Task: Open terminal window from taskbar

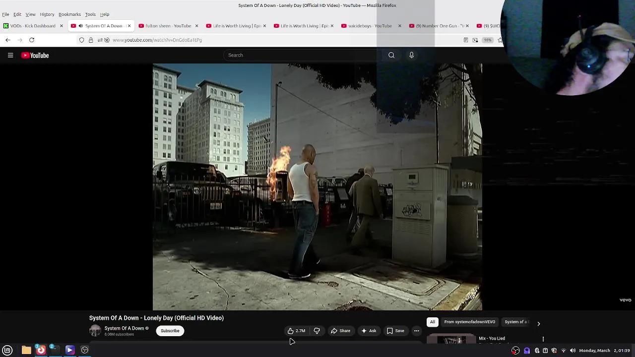Action: 54,350
